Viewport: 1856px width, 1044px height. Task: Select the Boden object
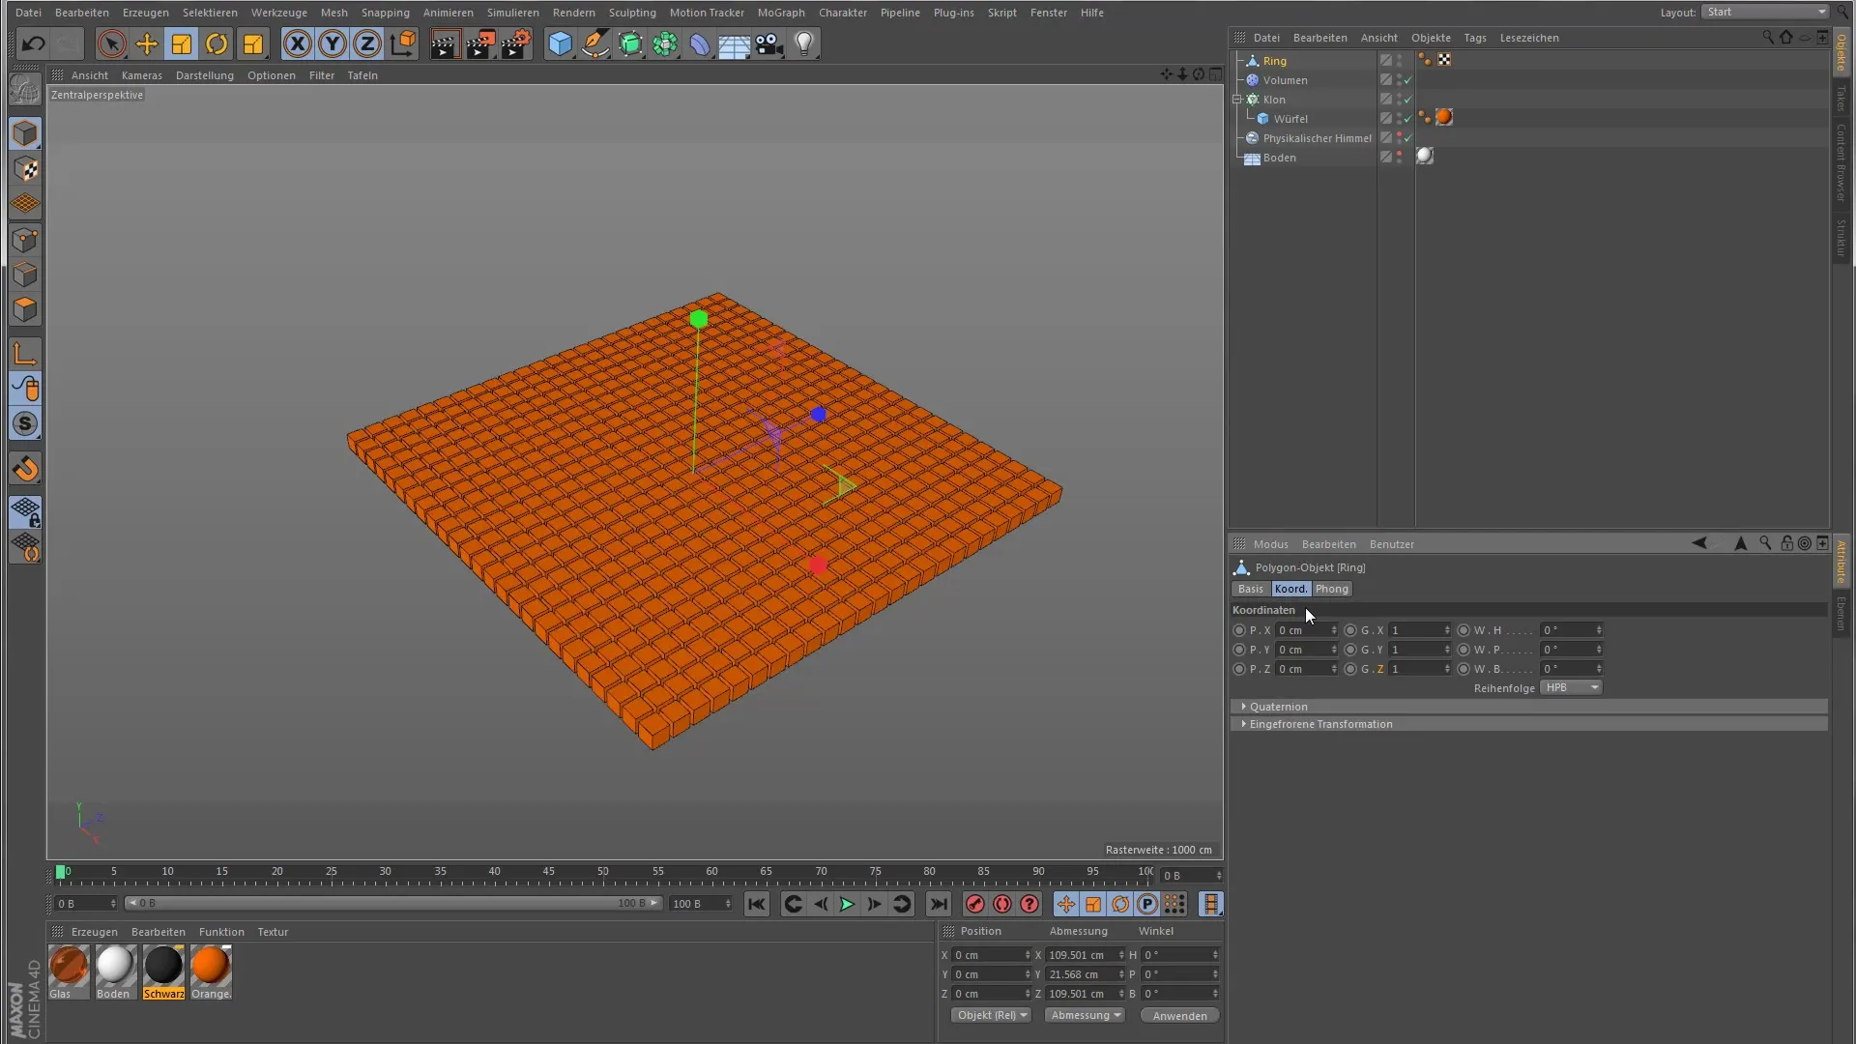(x=1279, y=158)
